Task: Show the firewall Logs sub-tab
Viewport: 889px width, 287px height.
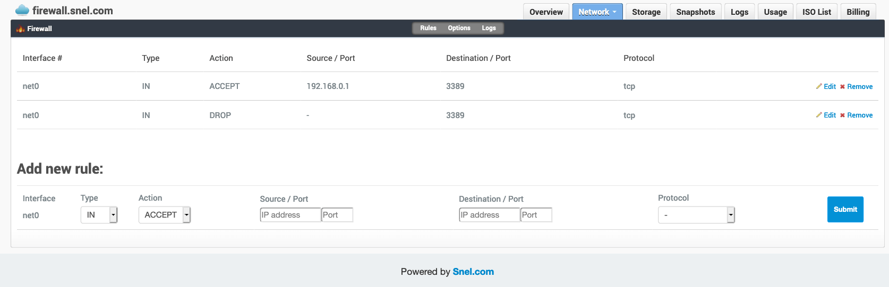Action: (489, 28)
